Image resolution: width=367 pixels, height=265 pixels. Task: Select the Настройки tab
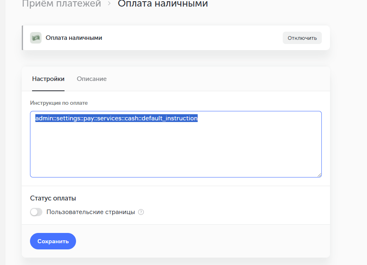point(48,79)
